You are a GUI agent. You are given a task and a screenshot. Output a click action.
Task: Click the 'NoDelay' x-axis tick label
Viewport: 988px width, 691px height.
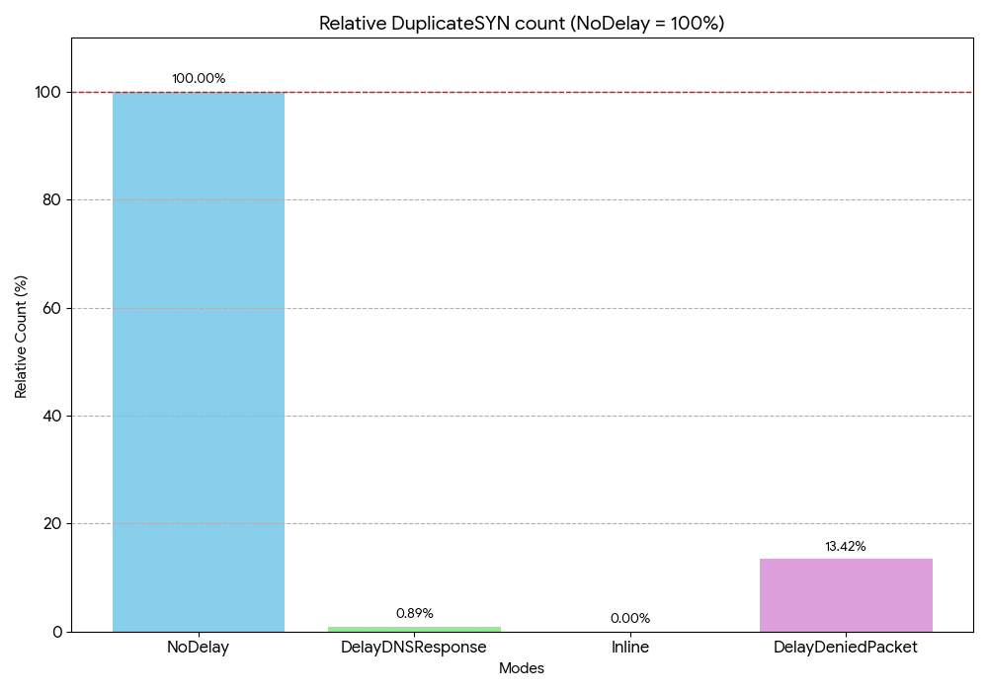click(199, 647)
